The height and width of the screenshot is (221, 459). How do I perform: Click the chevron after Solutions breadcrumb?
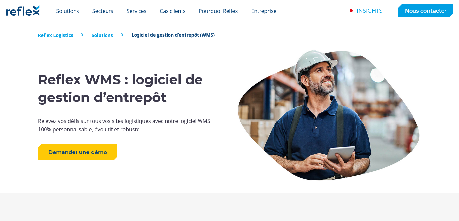[122, 35]
